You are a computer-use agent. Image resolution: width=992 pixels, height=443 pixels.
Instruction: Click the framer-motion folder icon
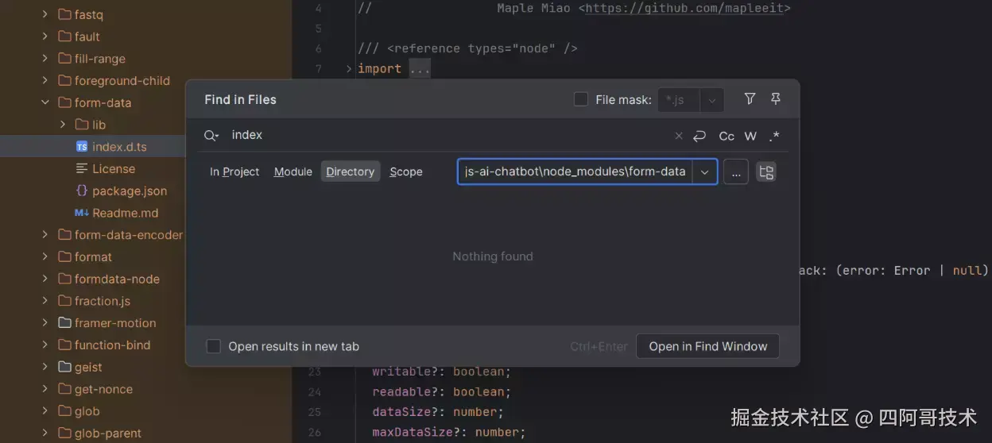(65, 323)
